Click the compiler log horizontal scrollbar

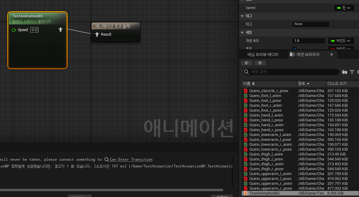pyautogui.click(x=111, y=190)
